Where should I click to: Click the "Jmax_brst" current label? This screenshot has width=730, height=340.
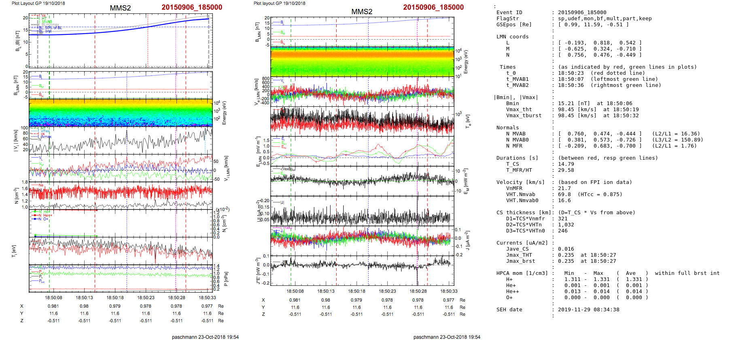pyautogui.click(x=520, y=261)
